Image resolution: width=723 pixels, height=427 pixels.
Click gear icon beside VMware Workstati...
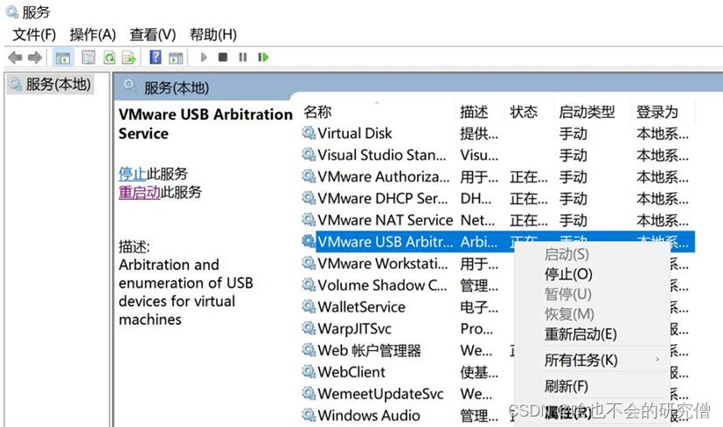[309, 263]
